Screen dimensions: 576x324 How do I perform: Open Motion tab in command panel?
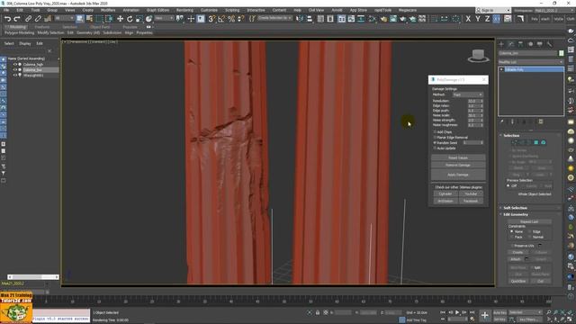530,44
